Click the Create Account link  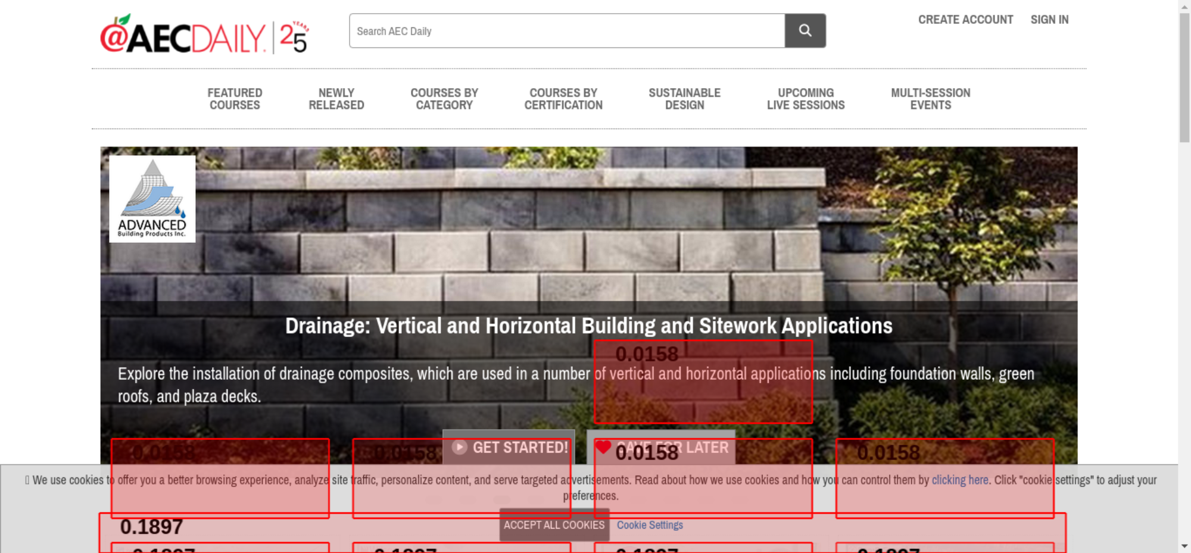coord(965,20)
